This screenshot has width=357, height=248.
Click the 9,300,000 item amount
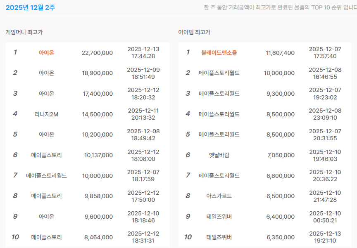[281, 94]
